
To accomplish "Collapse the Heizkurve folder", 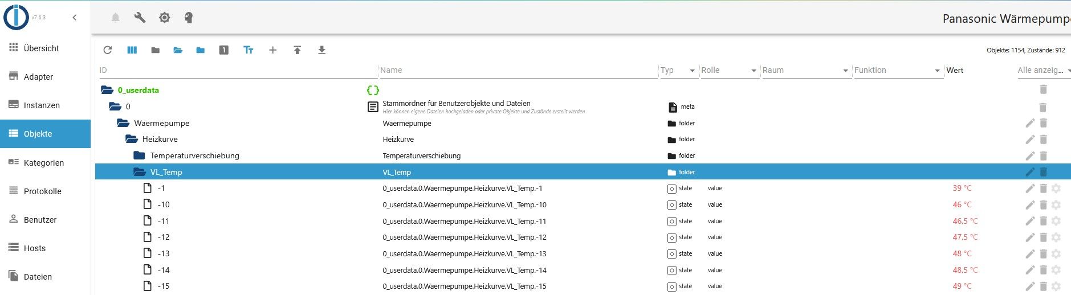I will pos(132,140).
